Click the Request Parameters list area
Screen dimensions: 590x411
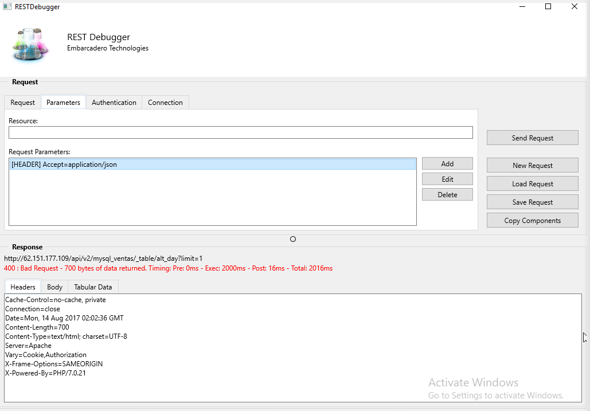pos(213,192)
